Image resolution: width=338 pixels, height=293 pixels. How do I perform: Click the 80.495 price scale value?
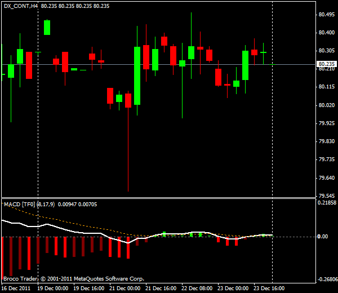point(327,15)
